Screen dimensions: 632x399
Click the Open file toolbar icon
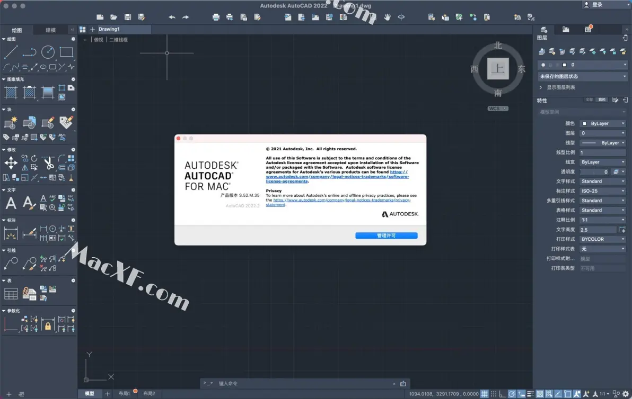coord(113,17)
